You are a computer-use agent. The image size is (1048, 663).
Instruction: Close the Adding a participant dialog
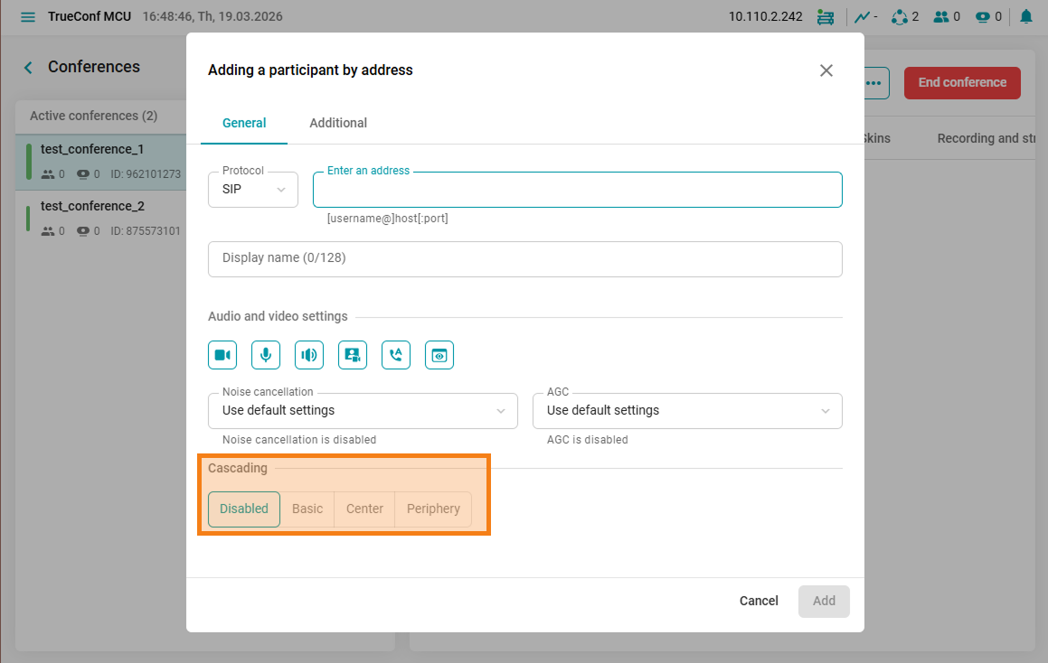tap(826, 70)
